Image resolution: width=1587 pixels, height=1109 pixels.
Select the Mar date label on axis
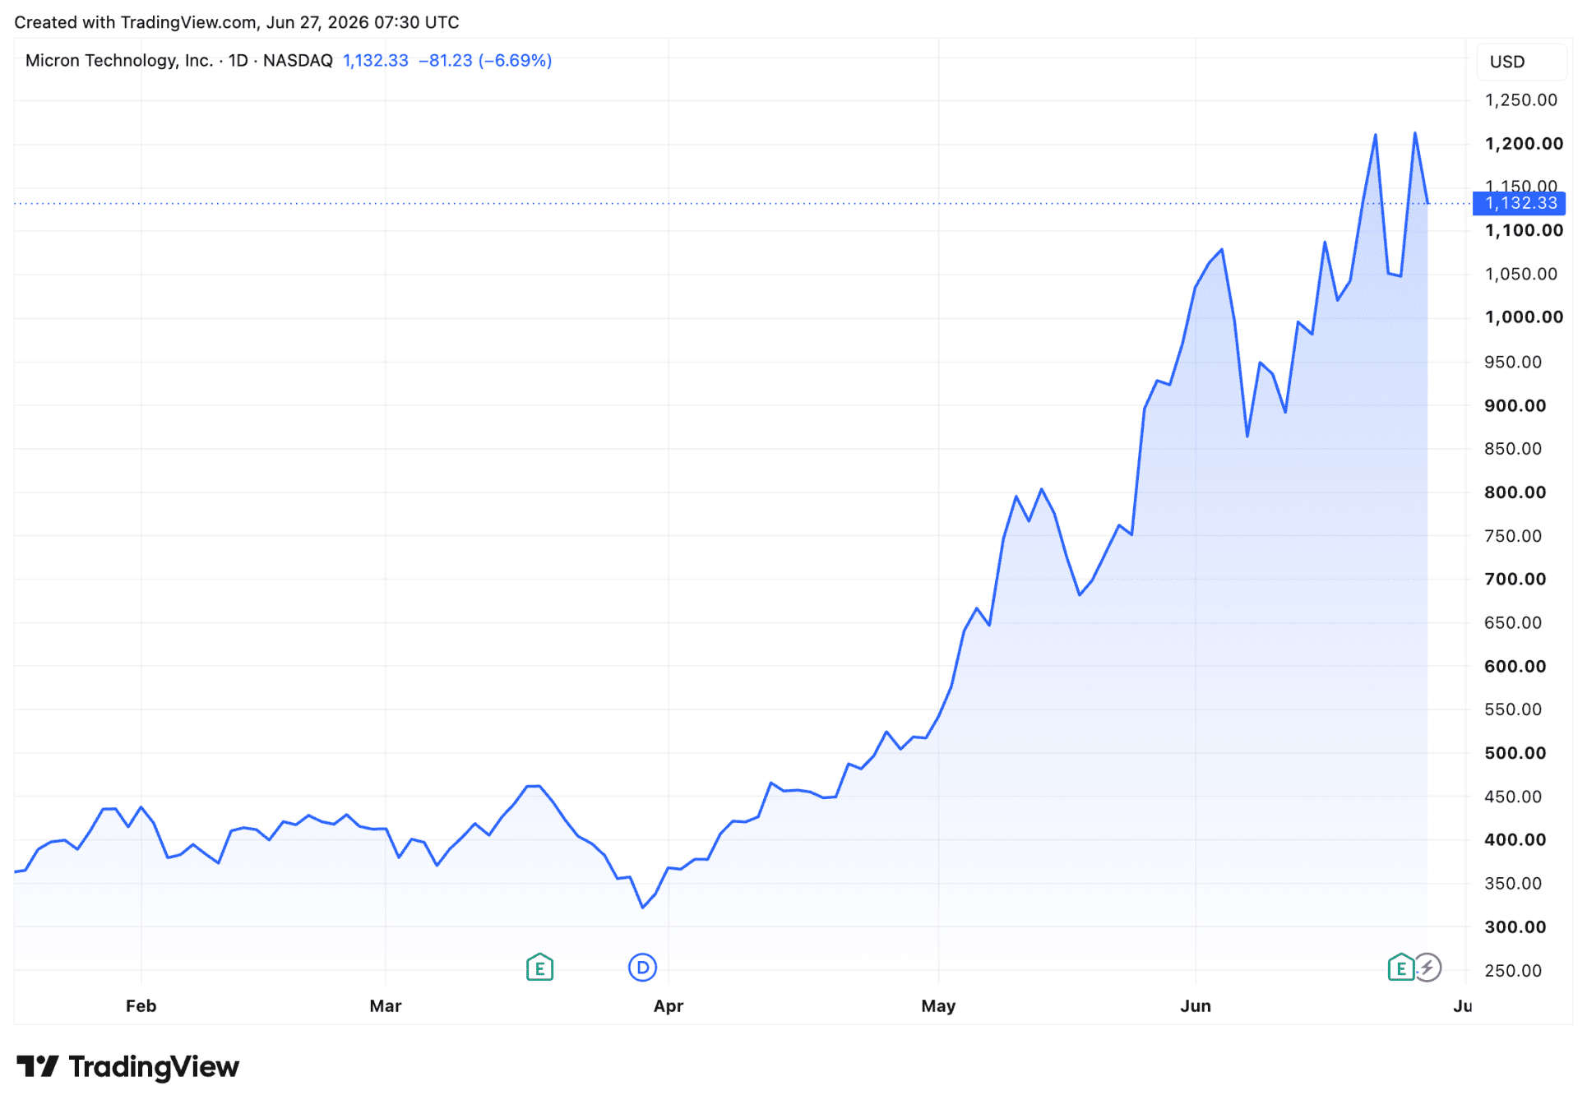(386, 1005)
